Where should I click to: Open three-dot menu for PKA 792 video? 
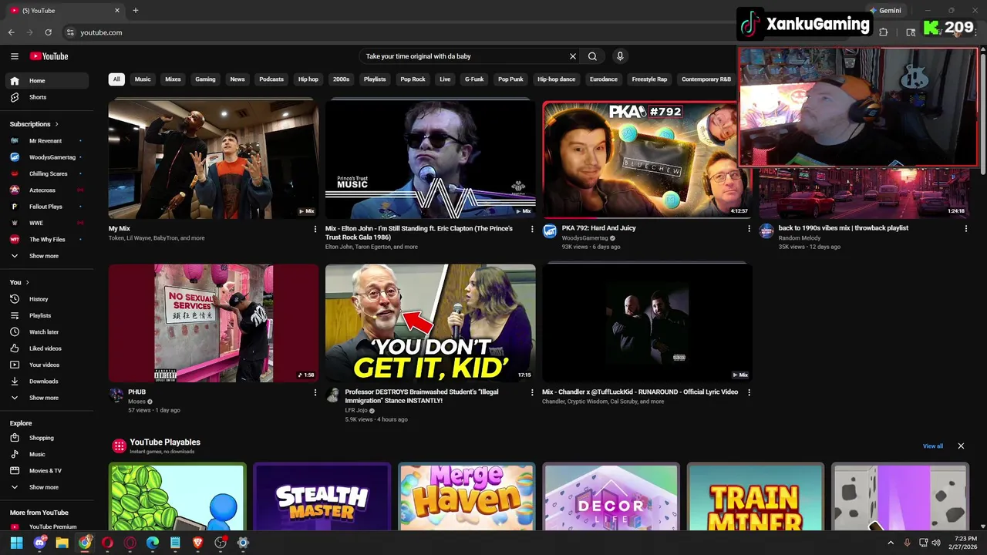point(749,229)
